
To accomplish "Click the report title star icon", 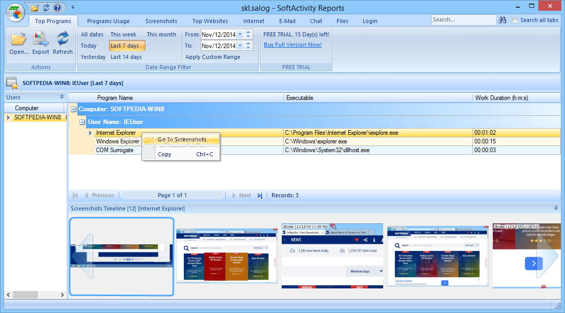I will [12, 83].
